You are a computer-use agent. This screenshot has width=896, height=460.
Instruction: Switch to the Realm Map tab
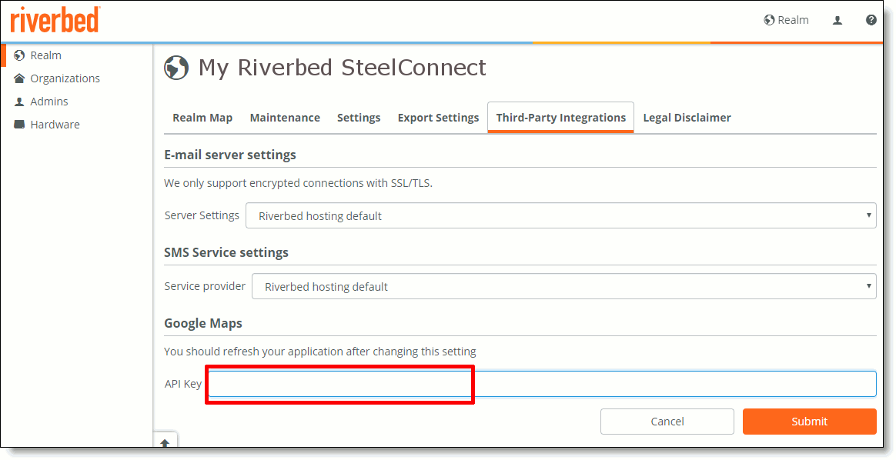(202, 118)
